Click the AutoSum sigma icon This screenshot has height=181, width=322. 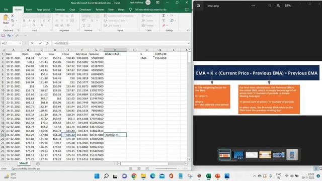164,16
